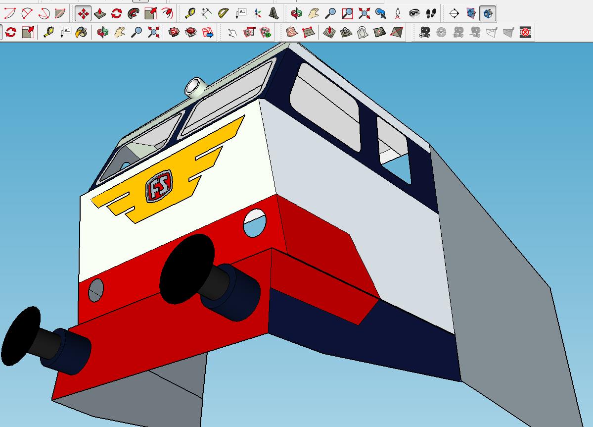Start the Walk footprints tool

[431, 13]
